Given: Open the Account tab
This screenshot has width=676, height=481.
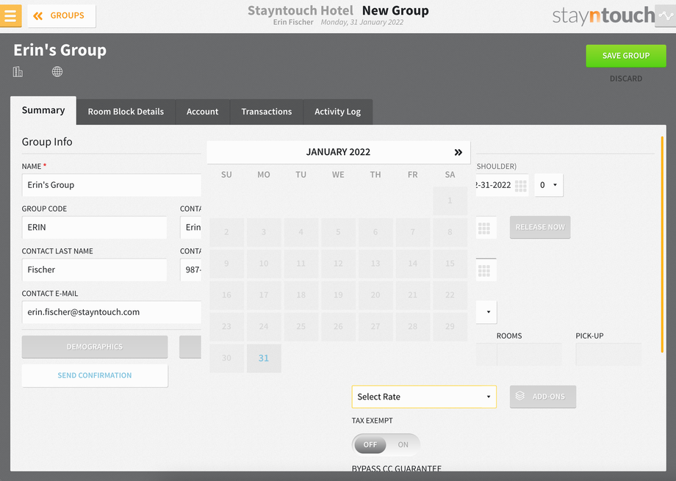Looking at the screenshot, I should [202, 112].
